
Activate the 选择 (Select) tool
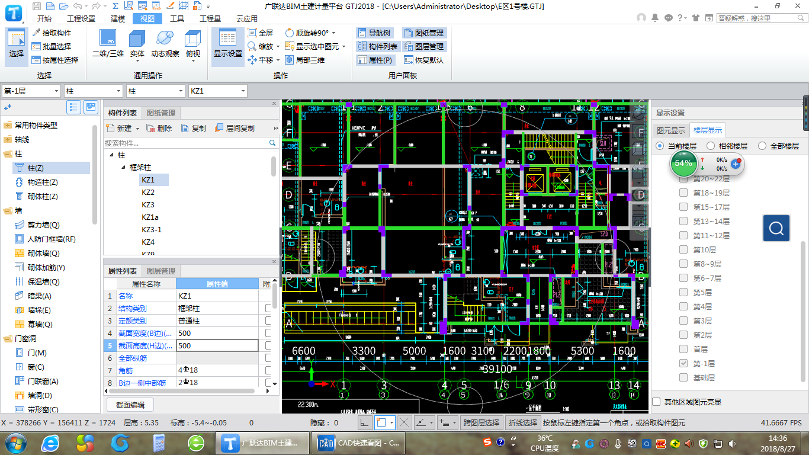17,46
